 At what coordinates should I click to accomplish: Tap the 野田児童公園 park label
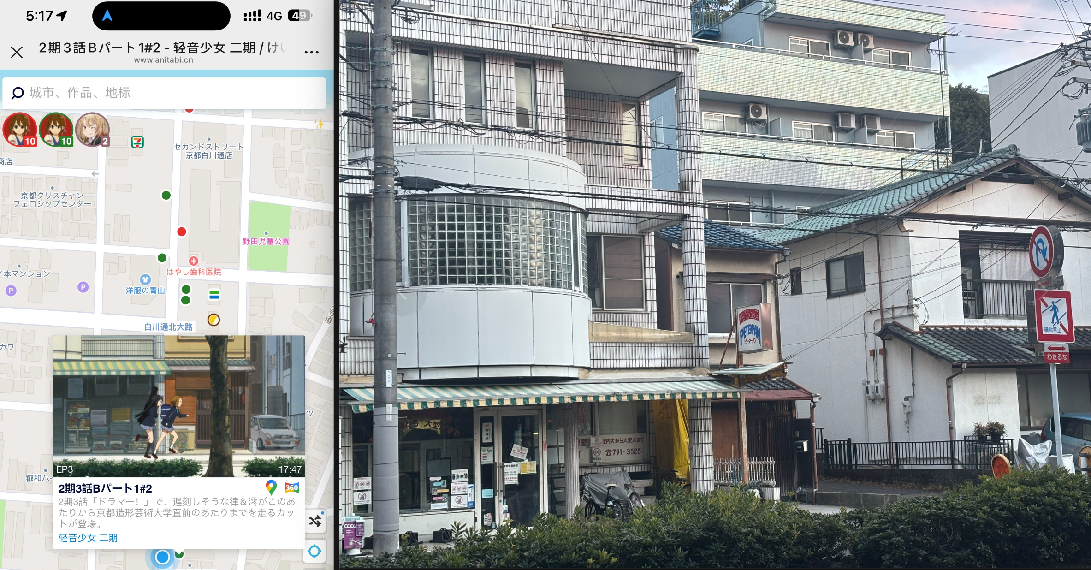(x=266, y=241)
